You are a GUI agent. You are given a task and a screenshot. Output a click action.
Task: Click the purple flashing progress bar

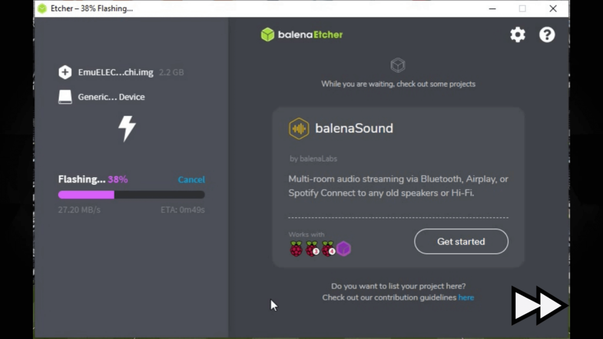point(131,195)
